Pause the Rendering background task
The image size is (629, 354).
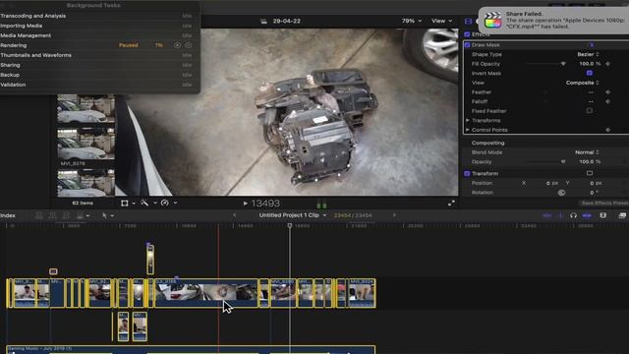177,45
